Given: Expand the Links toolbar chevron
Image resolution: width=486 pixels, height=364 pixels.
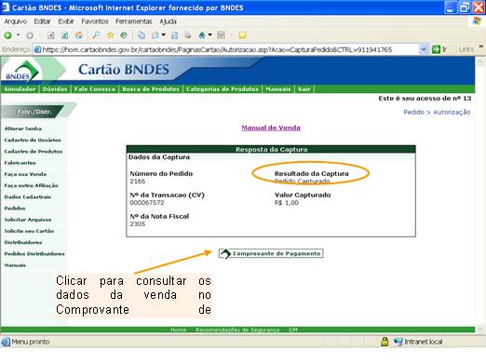Looking at the screenshot, I should pos(481,47).
